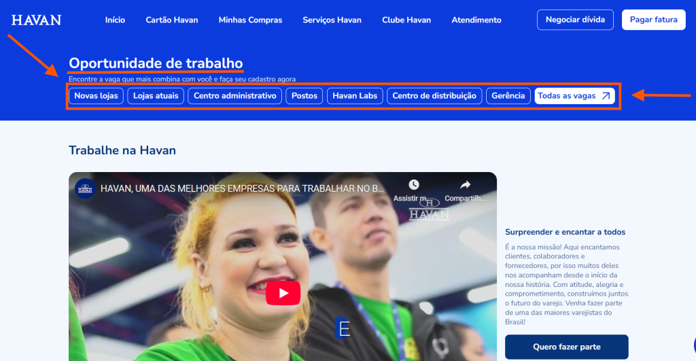
Task: Click the Negociar dívida button
Action: click(x=575, y=20)
